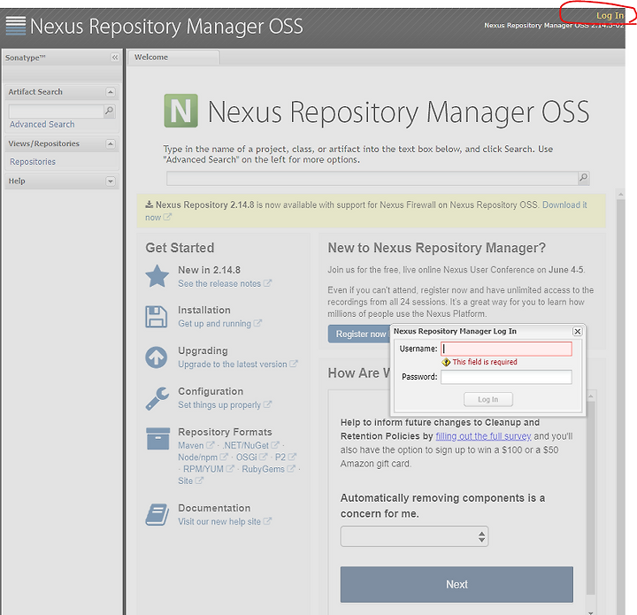Open the RPM/YUM format link
The width and height of the screenshot is (637, 615).
tap(203, 469)
